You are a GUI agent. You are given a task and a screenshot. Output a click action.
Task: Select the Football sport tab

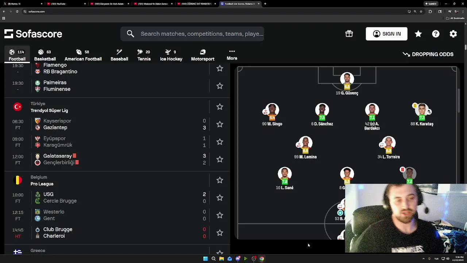[x=17, y=55]
